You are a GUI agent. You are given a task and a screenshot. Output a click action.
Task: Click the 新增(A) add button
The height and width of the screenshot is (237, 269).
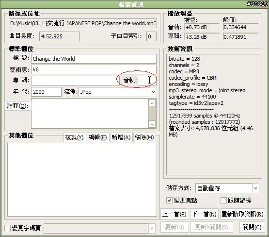[121, 137]
